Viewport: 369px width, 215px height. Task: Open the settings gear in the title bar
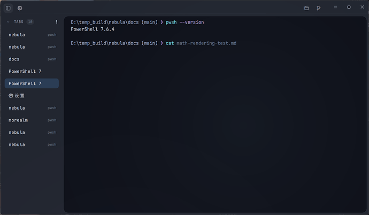tap(20, 8)
